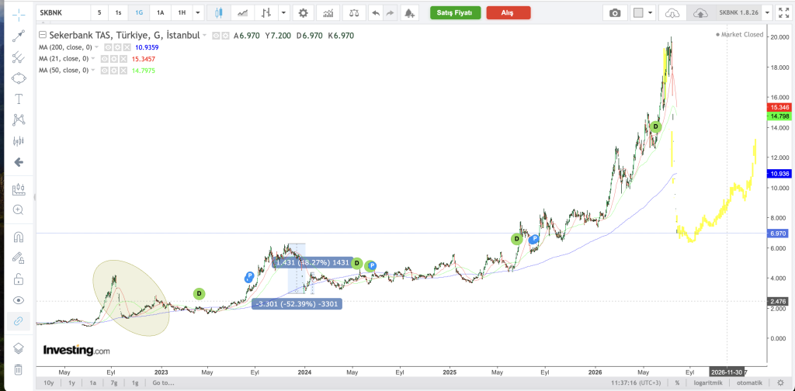Select the 1H interval button
Screen dimensions: 795x391
pos(182,12)
